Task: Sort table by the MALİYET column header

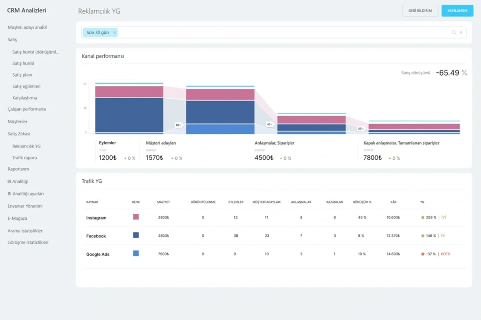Action: [x=163, y=202]
